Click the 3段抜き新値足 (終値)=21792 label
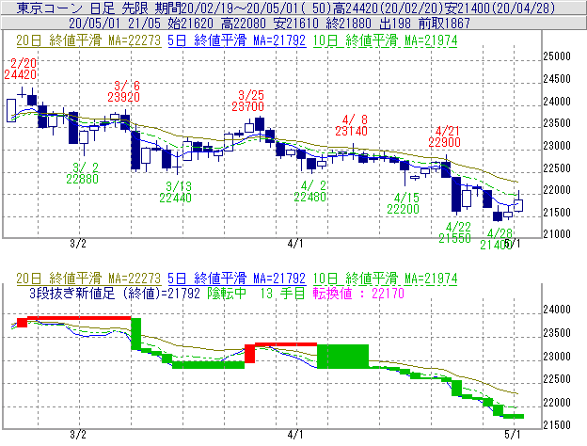Image resolution: width=587 pixels, height=446 pixels. 115,294
